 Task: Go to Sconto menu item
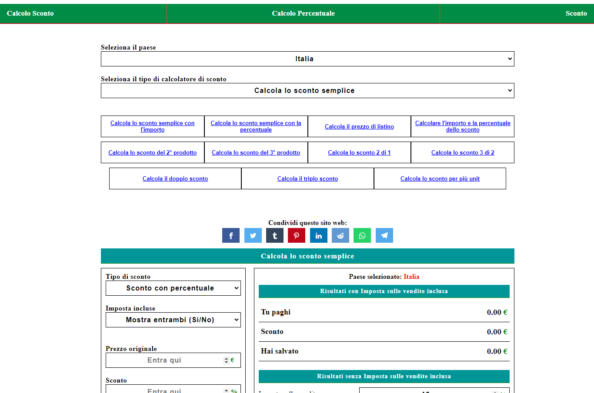[576, 13]
